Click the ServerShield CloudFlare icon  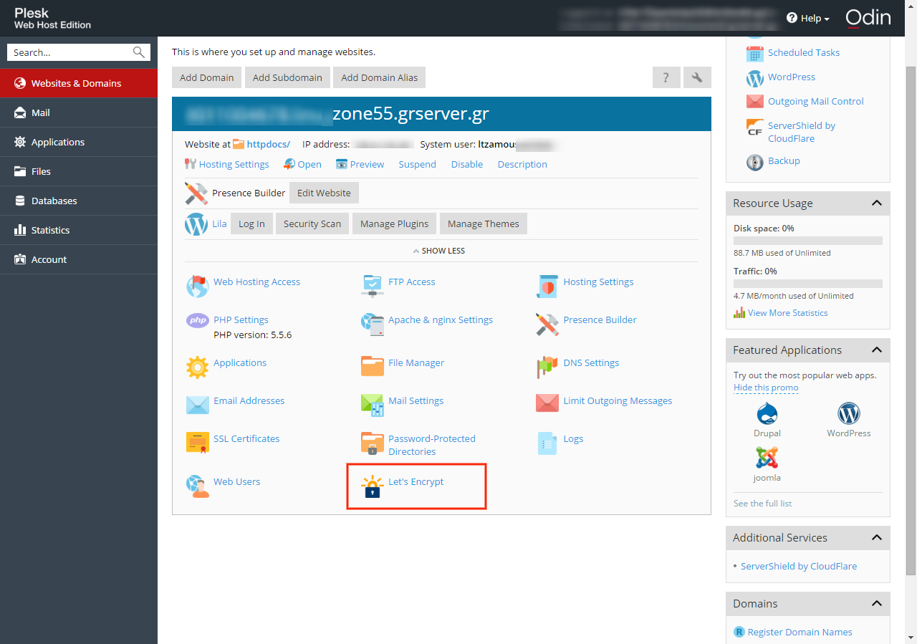(755, 128)
